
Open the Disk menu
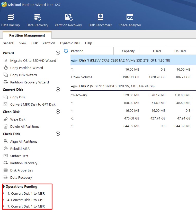(x=34, y=43)
